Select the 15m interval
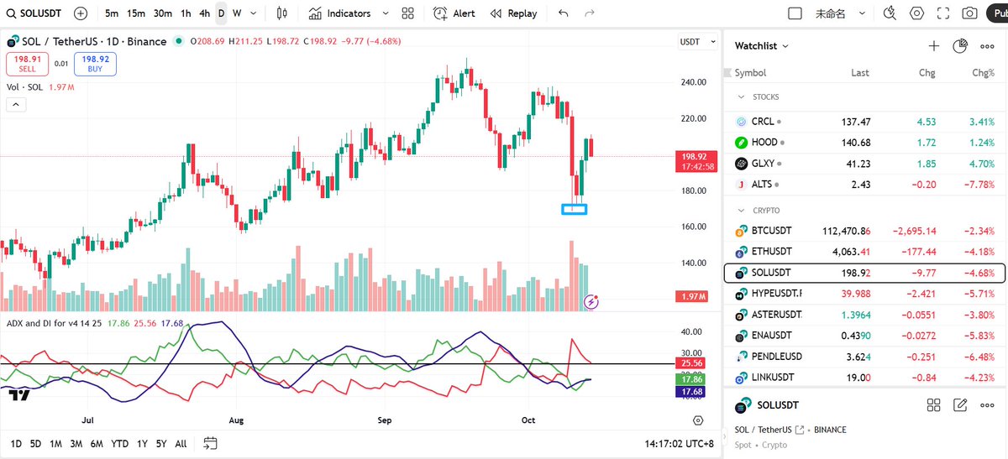The width and height of the screenshot is (1008, 459). [x=136, y=13]
